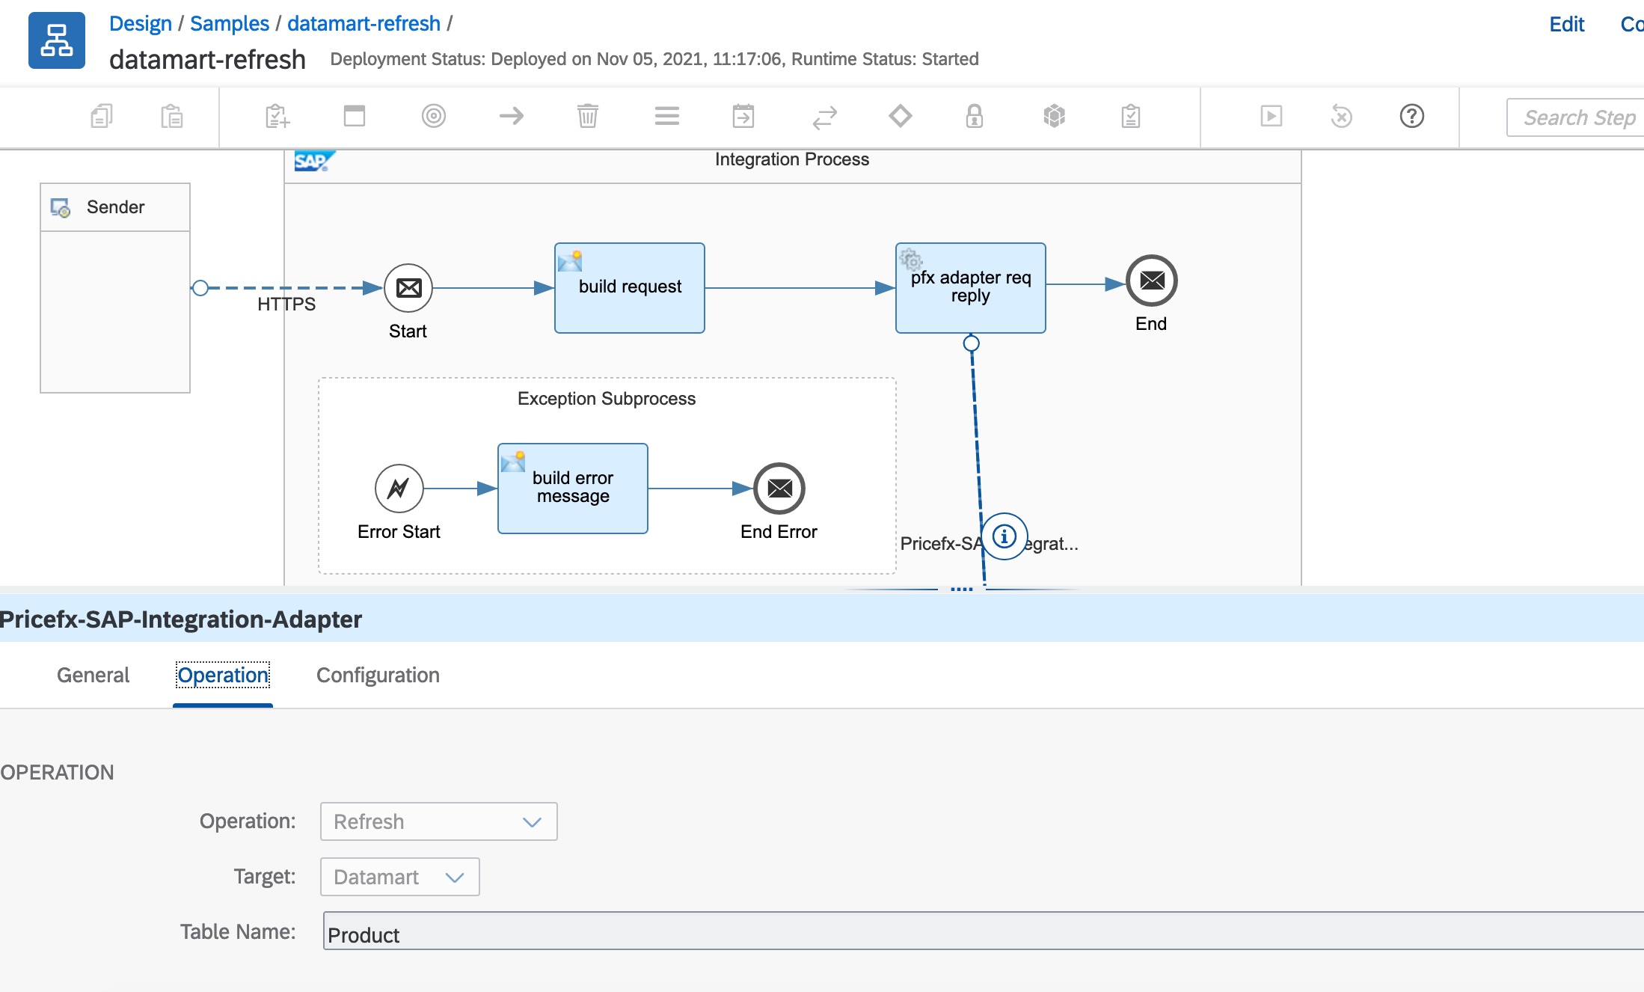
Task: Click the lock security icon in toolbar
Action: point(974,116)
